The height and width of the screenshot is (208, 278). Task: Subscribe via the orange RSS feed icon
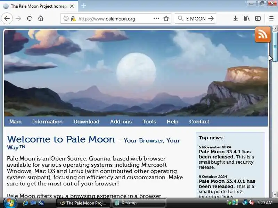(263, 34)
